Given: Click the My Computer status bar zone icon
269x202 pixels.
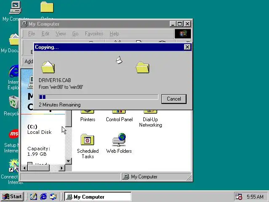Looking at the screenshot, I should tap(126, 177).
